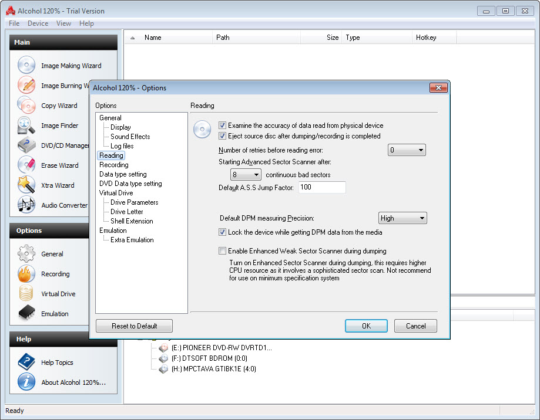Open the continuous bad sectors dropdown

tap(246, 175)
